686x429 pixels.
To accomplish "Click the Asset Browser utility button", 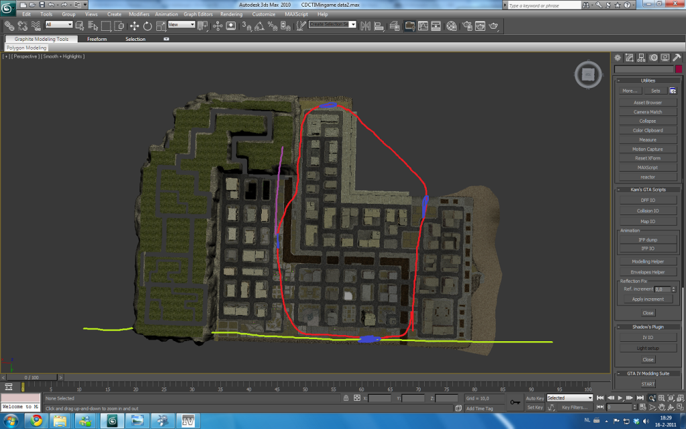I will tap(648, 103).
